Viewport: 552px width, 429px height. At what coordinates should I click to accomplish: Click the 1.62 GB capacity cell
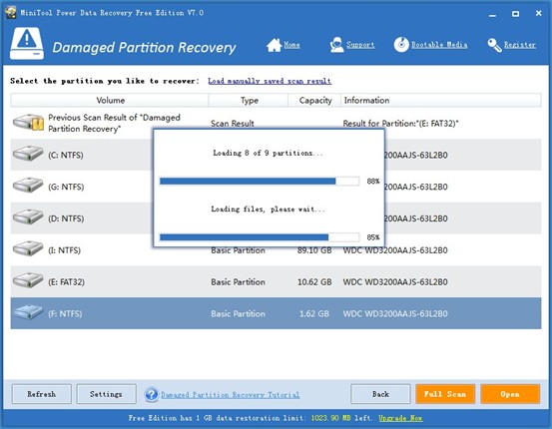(x=314, y=313)
